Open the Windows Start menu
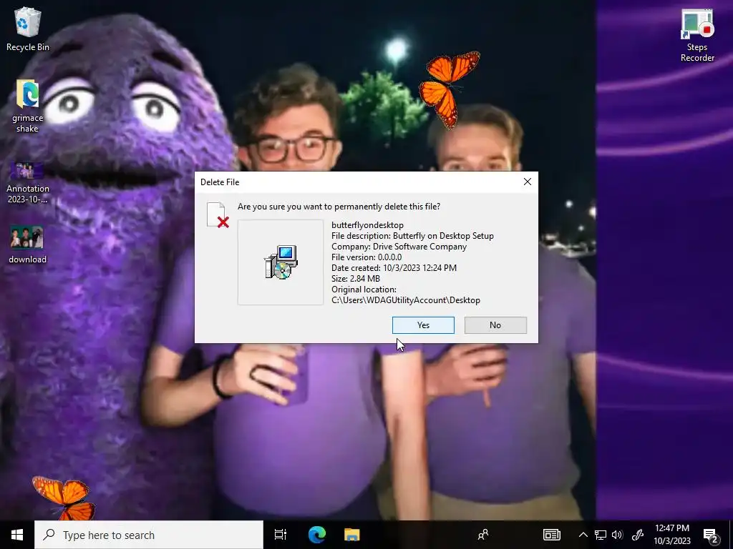Image resolution: width=733 pixels, height=549 pixels. pyautogui.click(x=17, y=535)
